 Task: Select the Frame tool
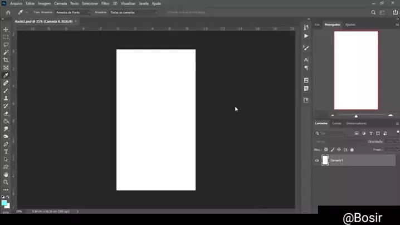tap(6, 67)
